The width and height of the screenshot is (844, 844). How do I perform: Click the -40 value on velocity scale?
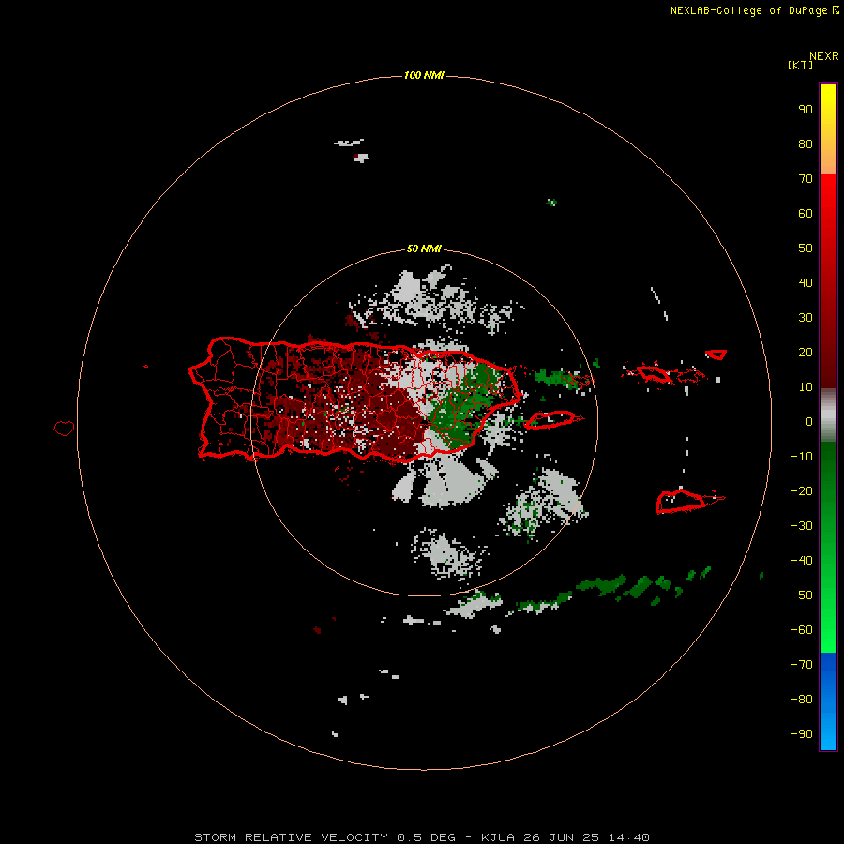(x=802, y=561)
